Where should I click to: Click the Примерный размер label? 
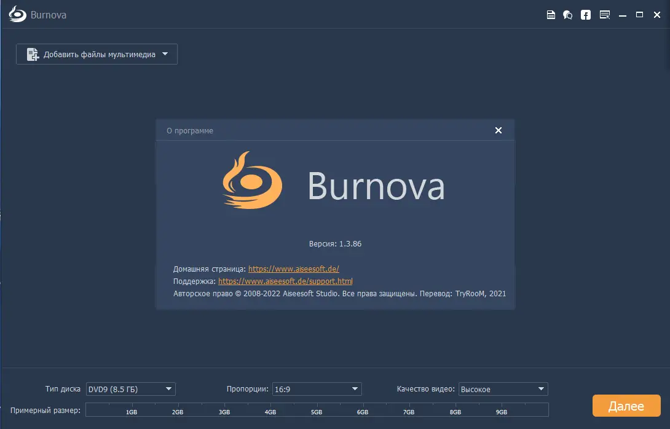(x=45, y=410)
